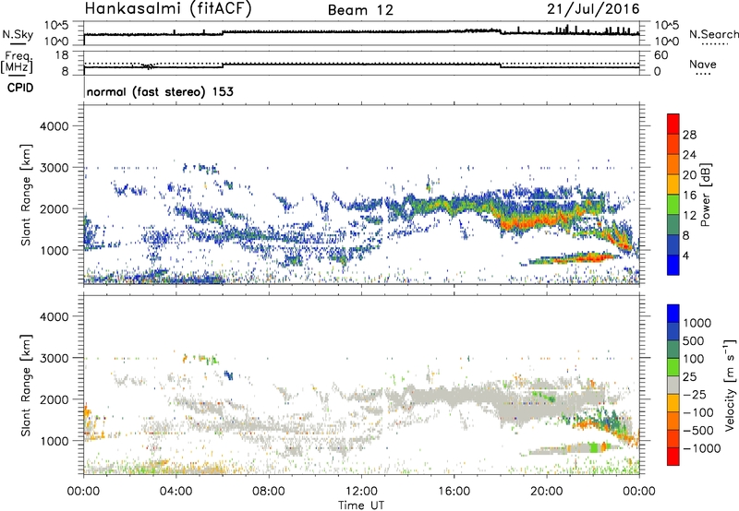The height and width of the screenshot is (511, 739).
Task: Click the N.Sky legend label
Action: (18, 34)
